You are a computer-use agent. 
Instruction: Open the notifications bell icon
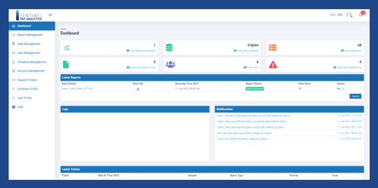click(x=360, y=15)
